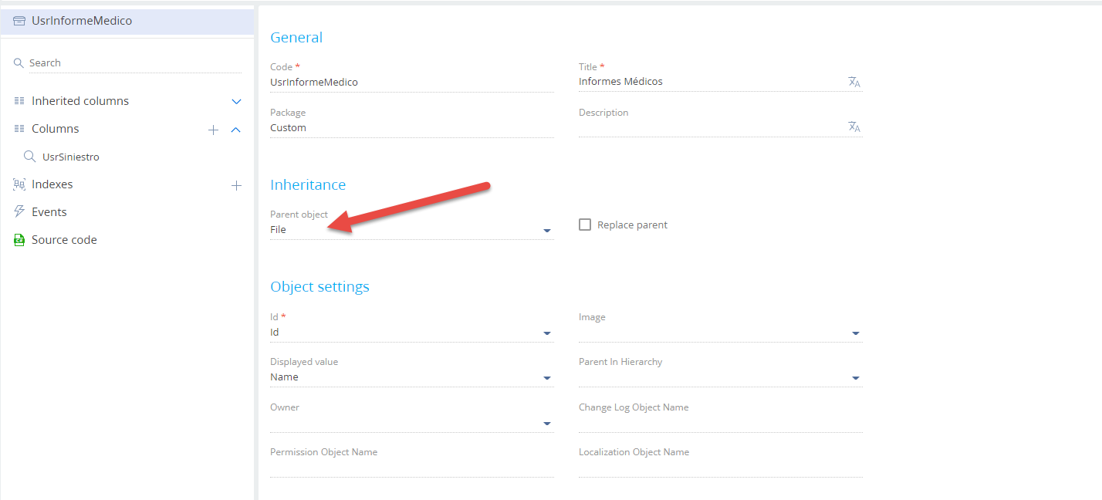The image size is (1102, 500).
Task: Edit the Code field UsrInformeMedico
Action: click(412, 82)
